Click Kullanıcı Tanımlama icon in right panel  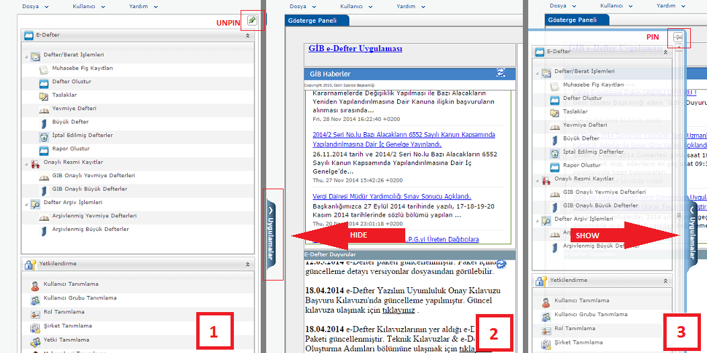tap(546, 302)
